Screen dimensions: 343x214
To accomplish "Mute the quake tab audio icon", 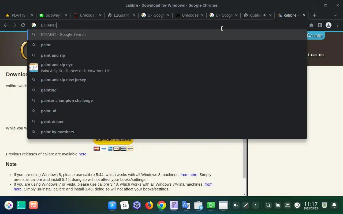I will [x=264, y=15].
